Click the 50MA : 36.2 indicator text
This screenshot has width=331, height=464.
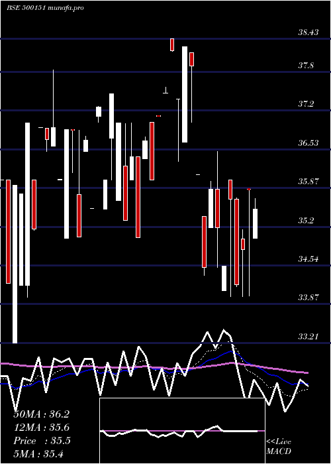pos(42,414)
